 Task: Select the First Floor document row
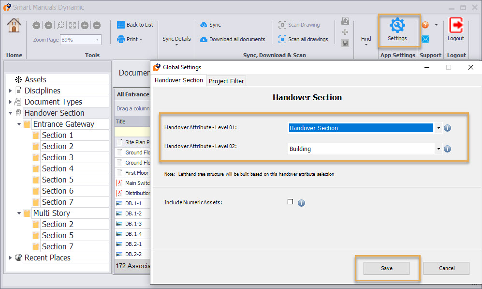(132, 173)
